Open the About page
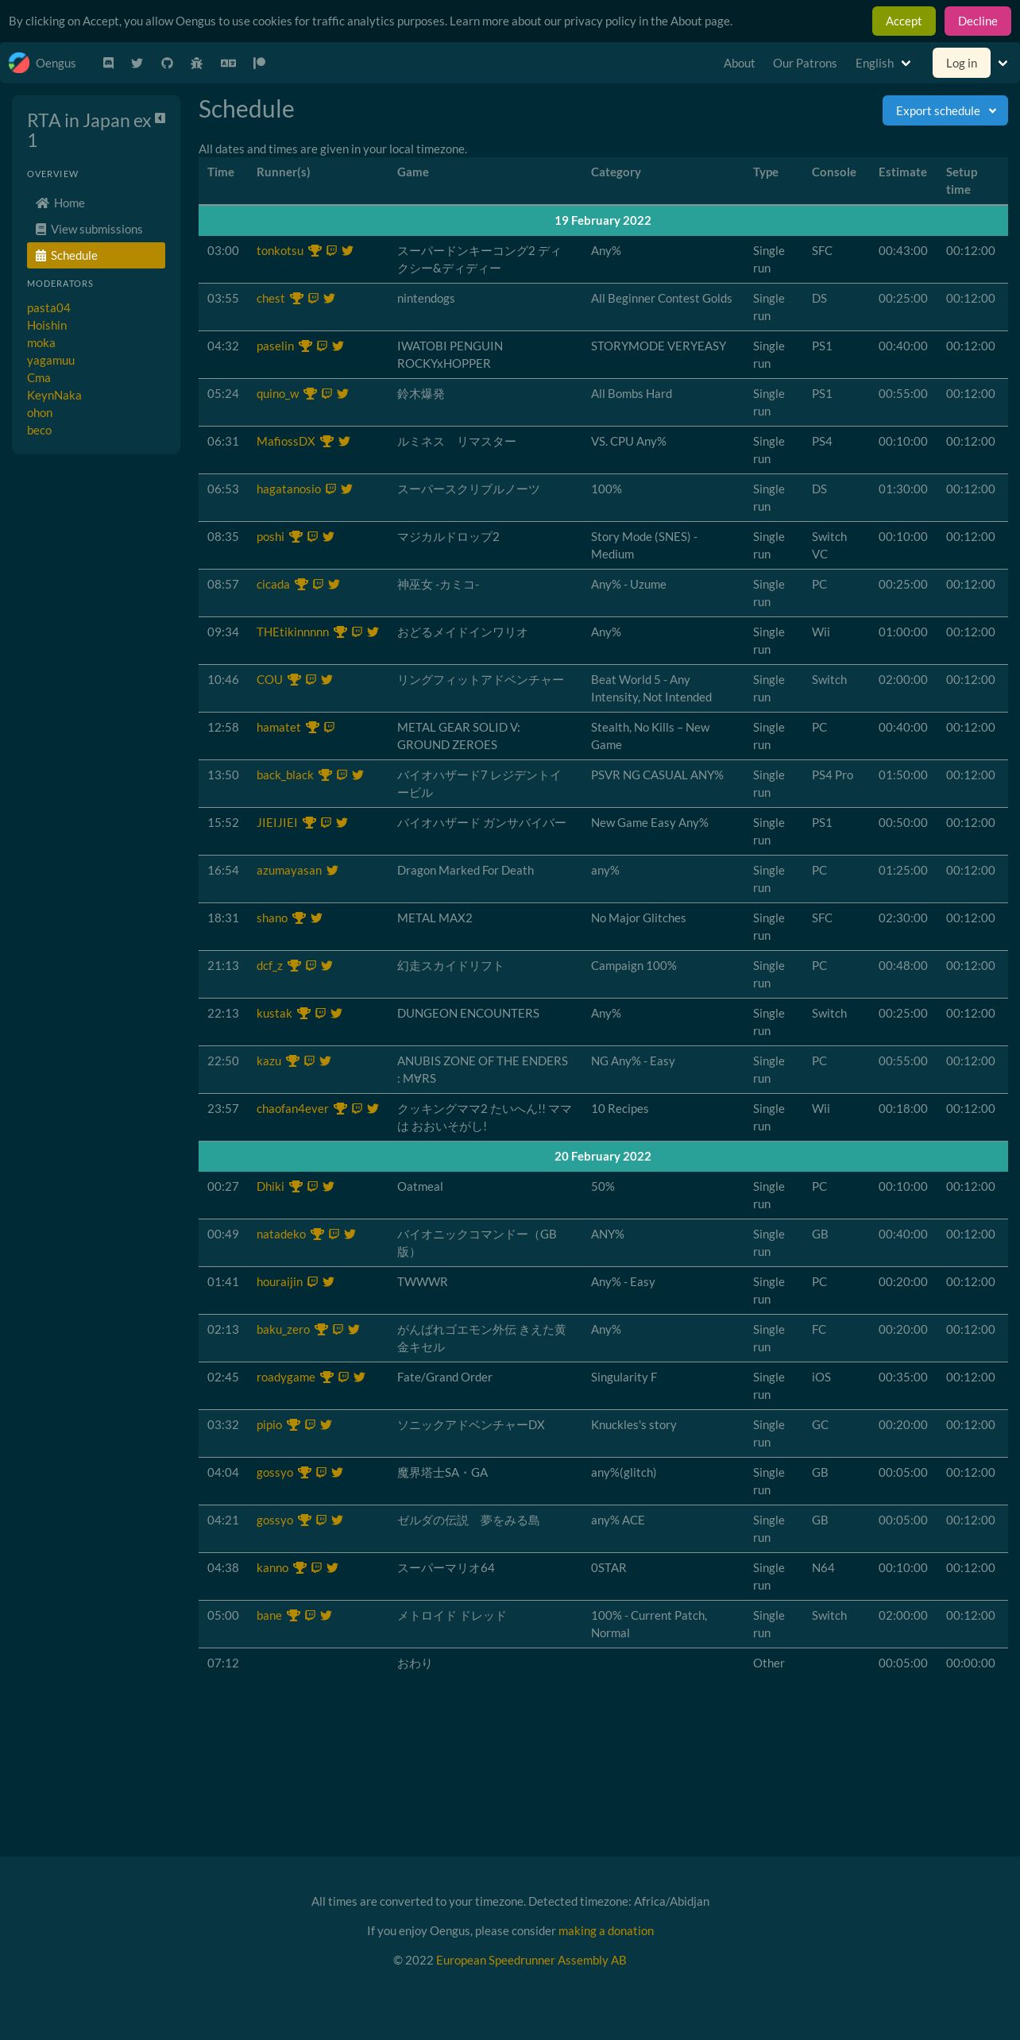Screen dimensions: 1020x2040 point(739,64)
